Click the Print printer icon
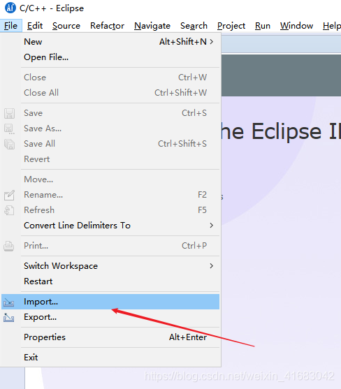Screen dimensions: 341x389 9,246
